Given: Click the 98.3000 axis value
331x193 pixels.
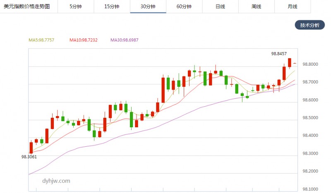Looking at the screenshot, I should [x=310, y=153].
